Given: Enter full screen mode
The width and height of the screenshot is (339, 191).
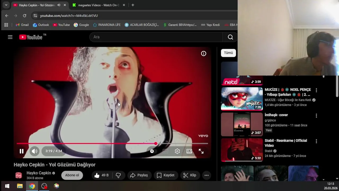Looking at the screenshot, I should [x=201, y=151].
